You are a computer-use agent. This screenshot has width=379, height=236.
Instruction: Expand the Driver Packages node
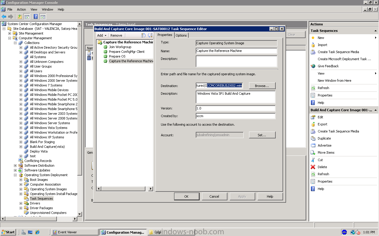[x=21, y=208]
